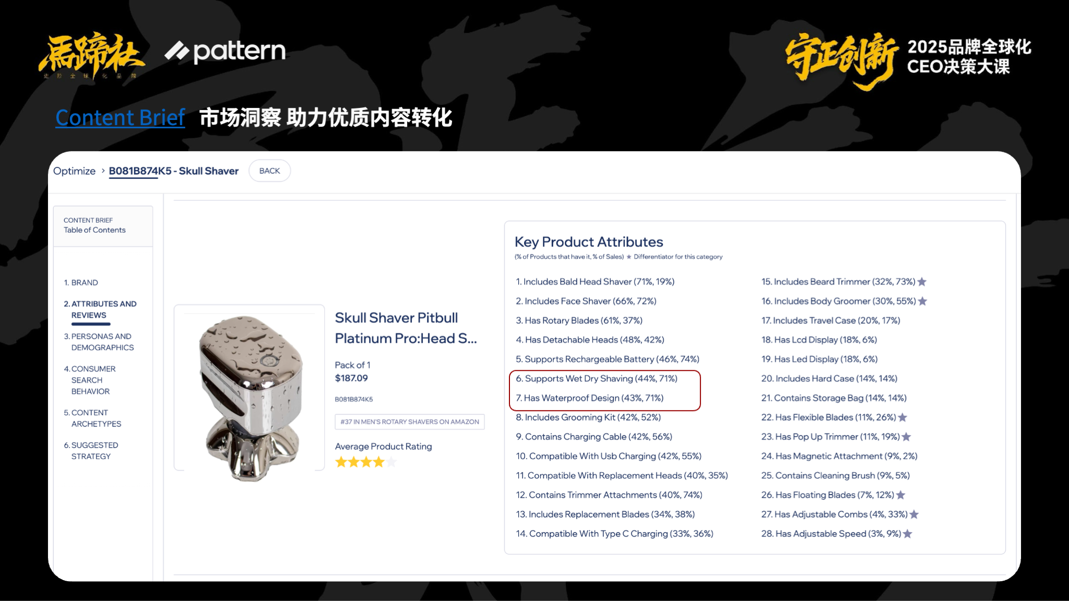The height and width of the screenshot is (601, 1069).
Task: Open Consumer Search Behavior section
Action: pos(90,380)
